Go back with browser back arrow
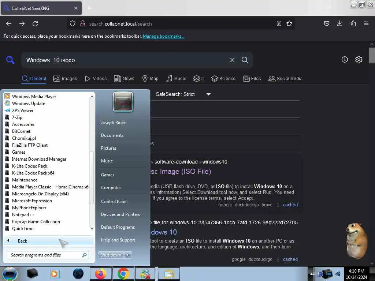 click(x=9, y=24)
